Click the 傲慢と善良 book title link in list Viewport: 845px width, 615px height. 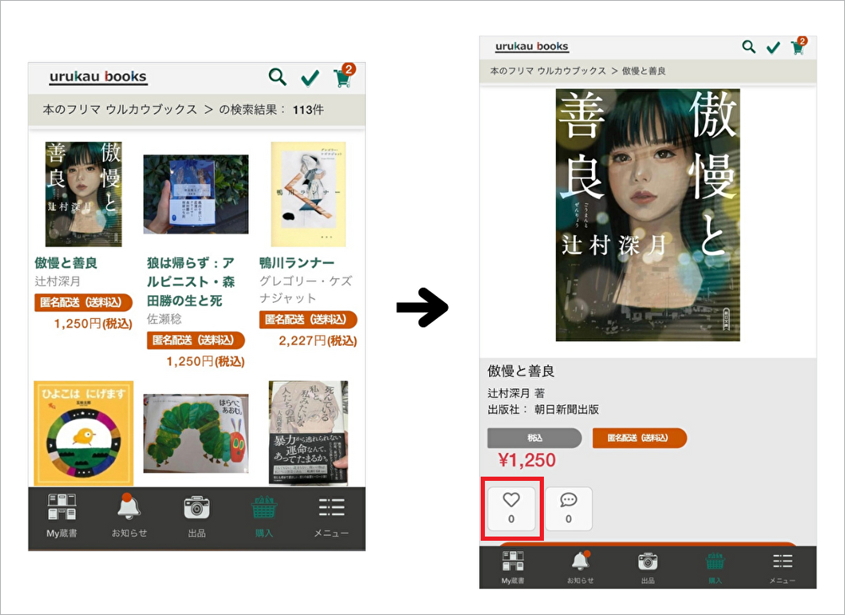coord(67,263)
